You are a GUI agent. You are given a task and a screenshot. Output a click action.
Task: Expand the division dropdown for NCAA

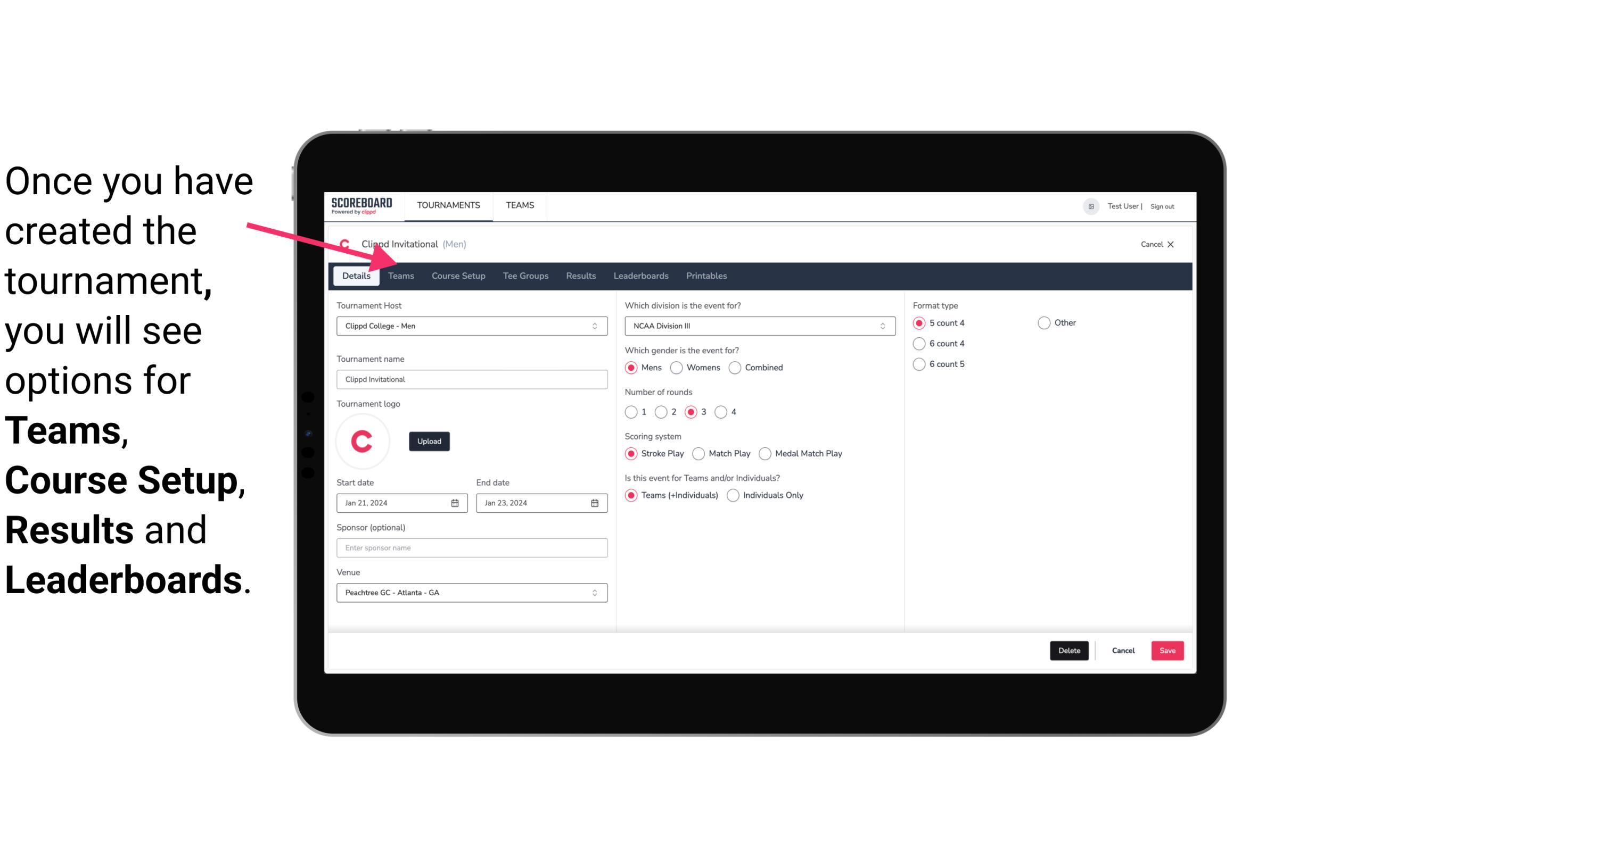tap(880, 326)
